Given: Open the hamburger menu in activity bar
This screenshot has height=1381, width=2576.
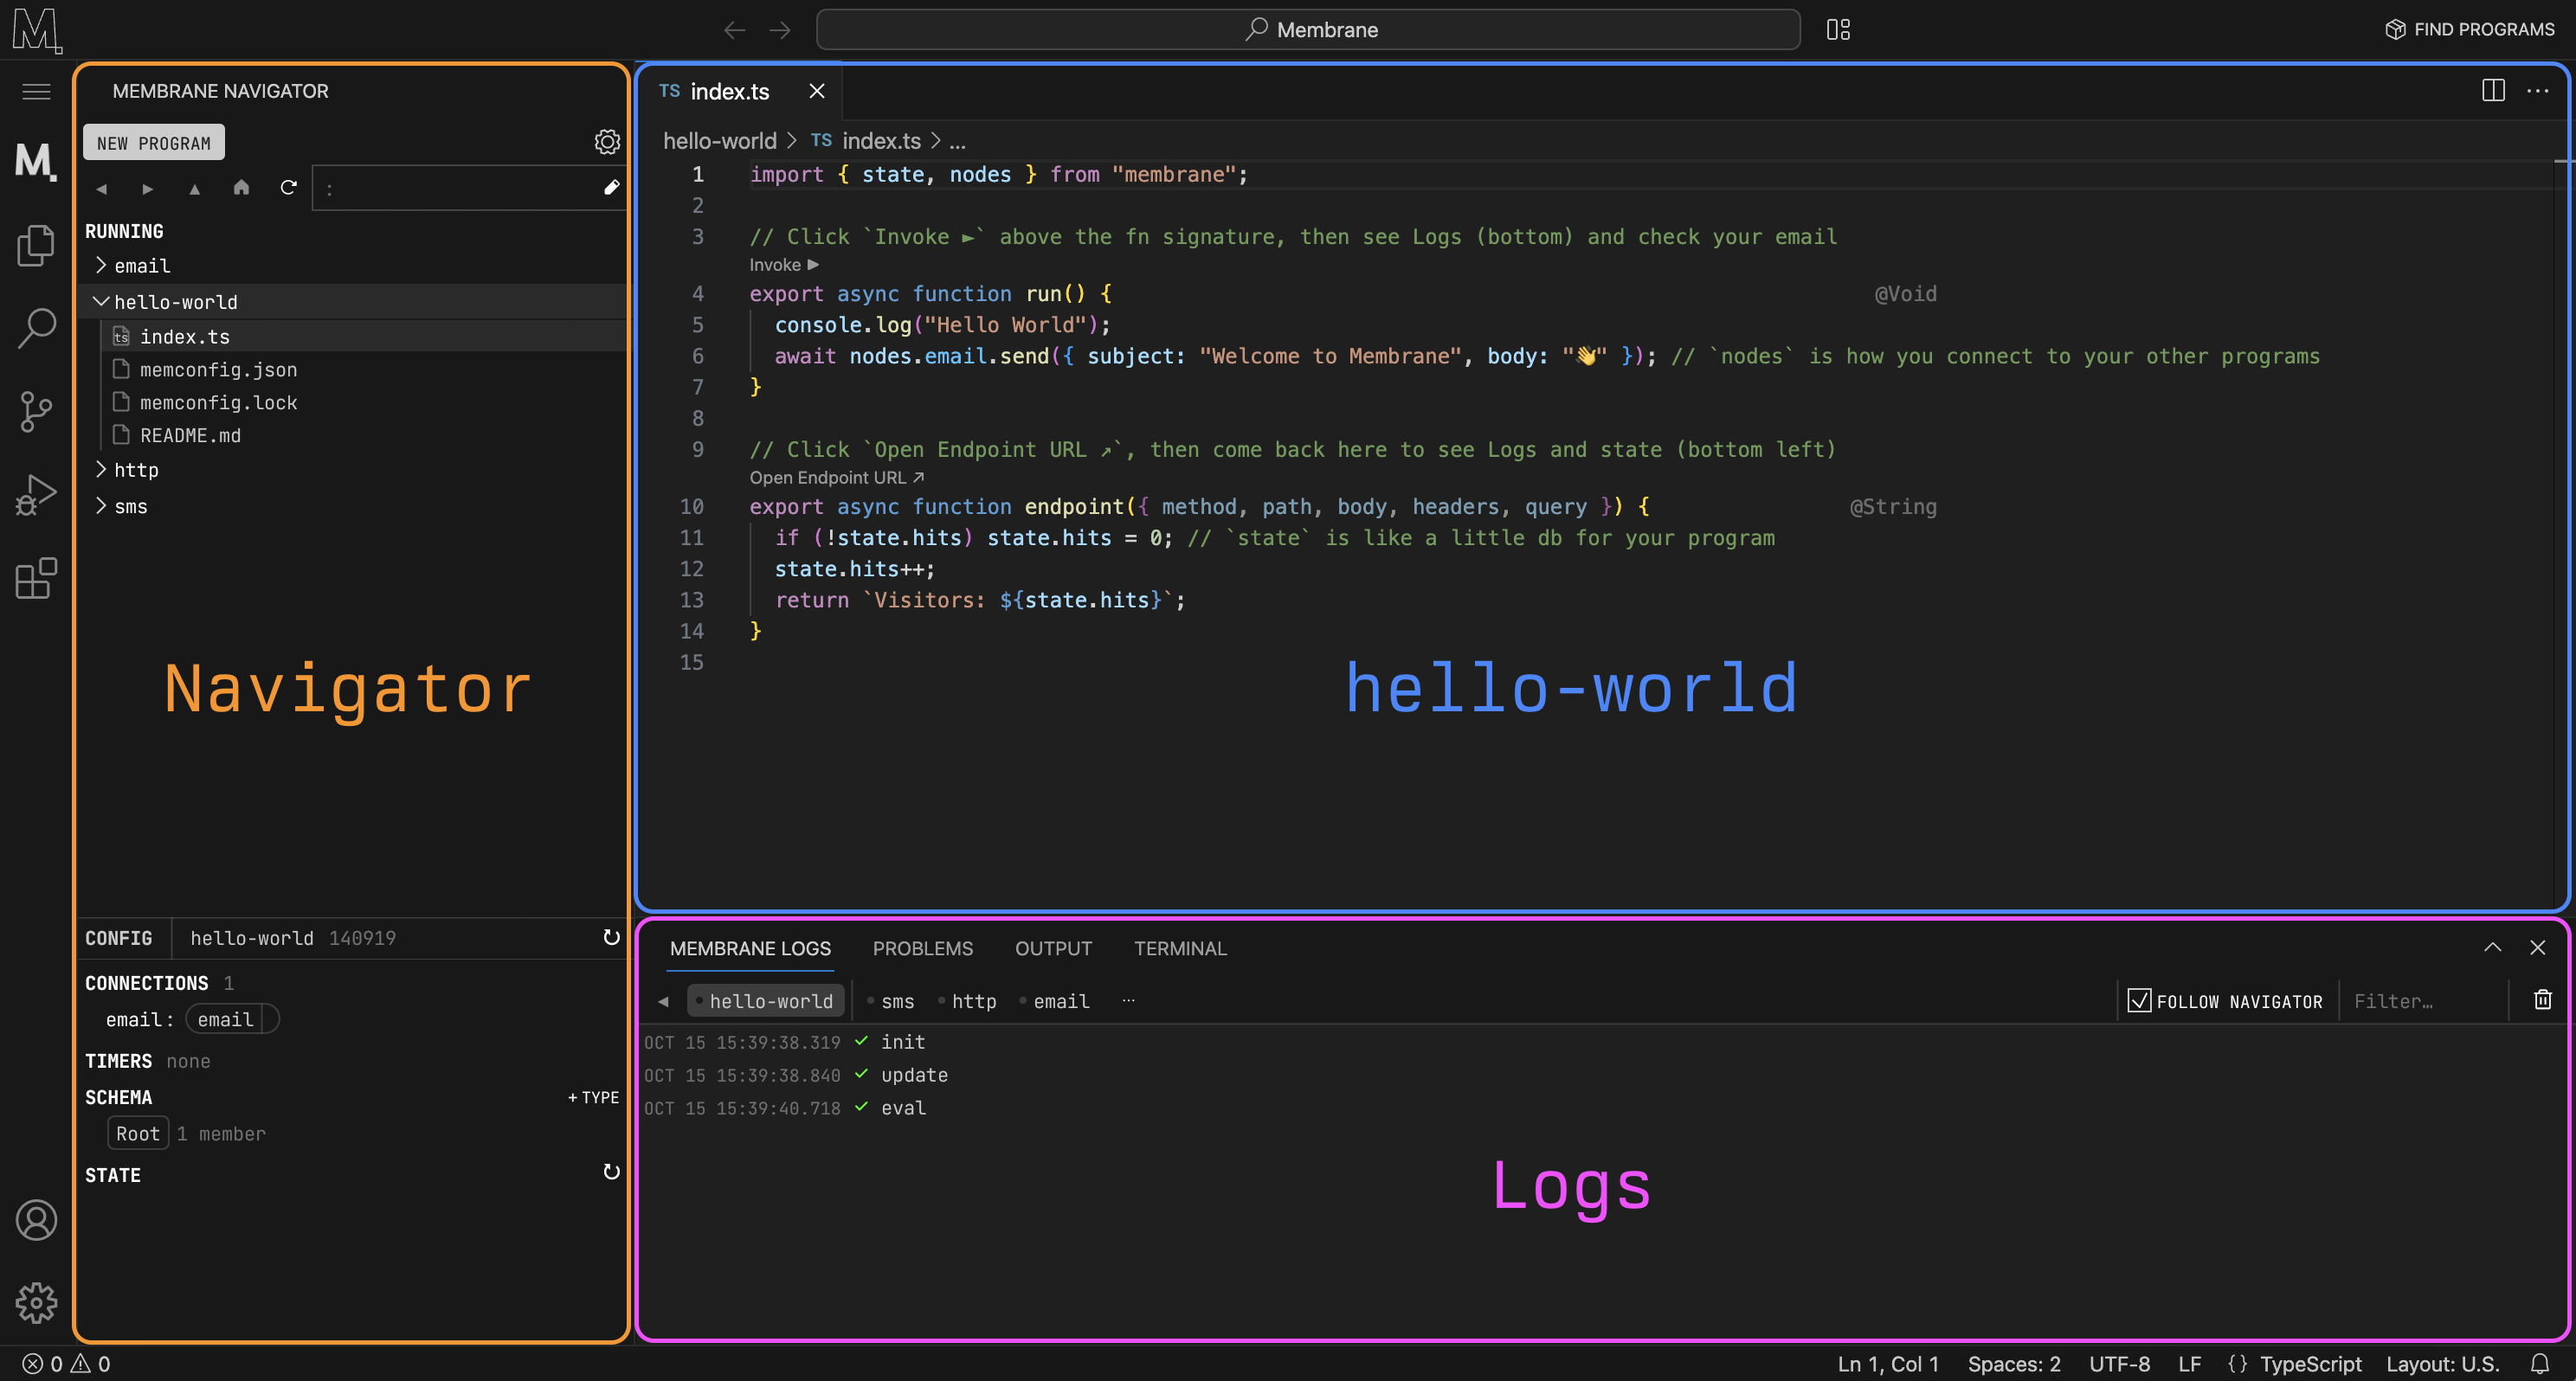Looking at the screenshot, I should 36,92.
